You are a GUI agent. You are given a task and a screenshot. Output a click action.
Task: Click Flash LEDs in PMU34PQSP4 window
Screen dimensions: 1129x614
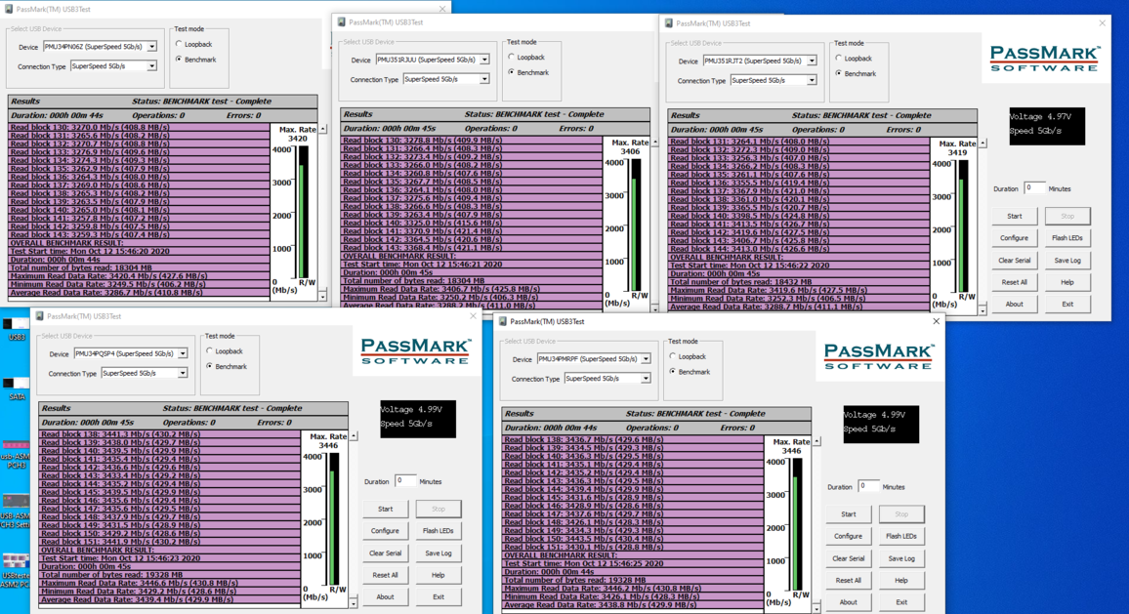coord(439,531)
